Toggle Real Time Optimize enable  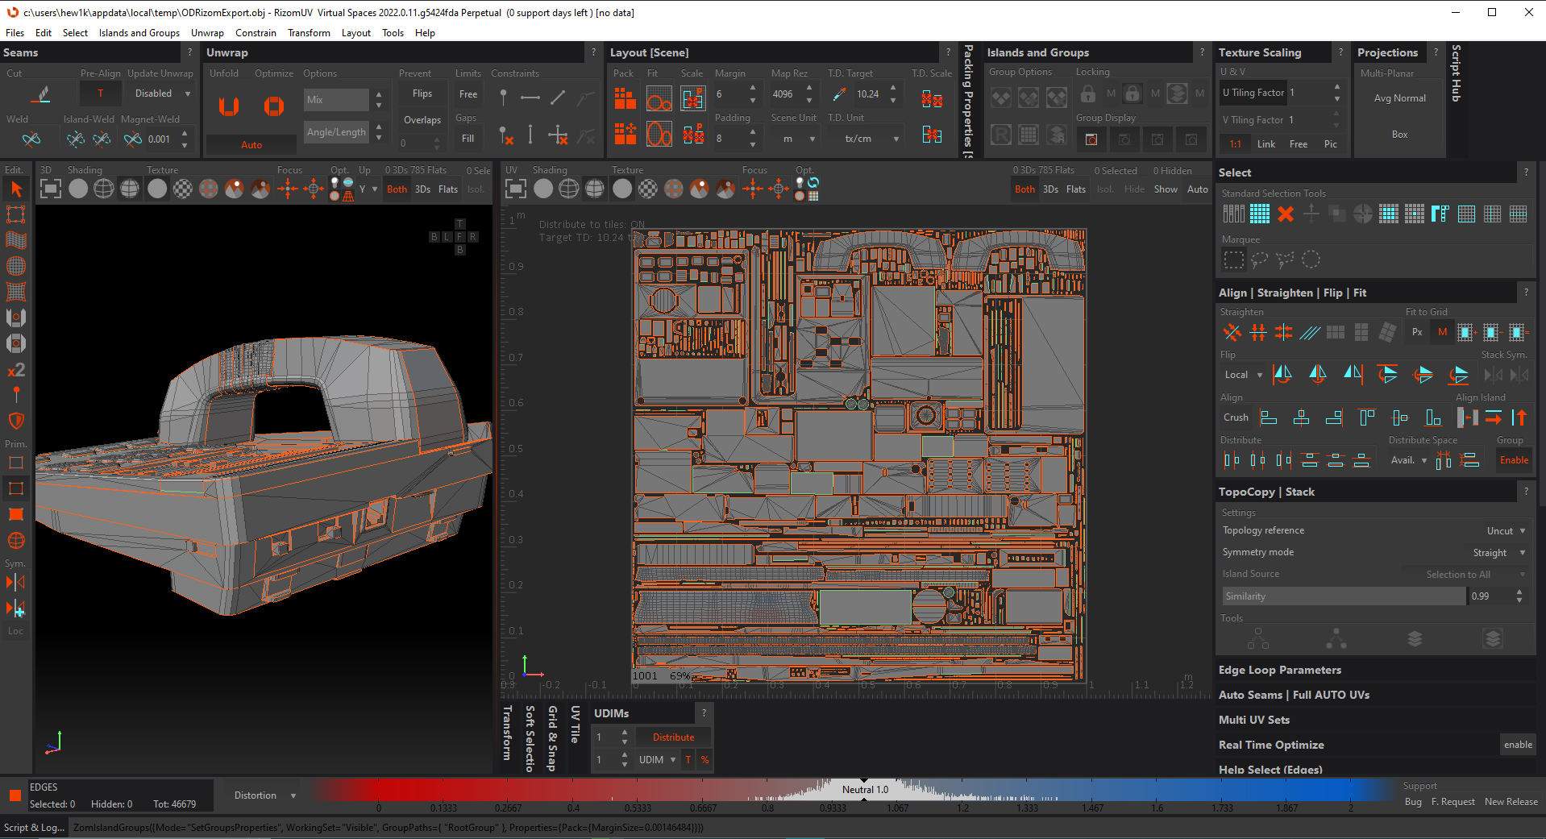tap(1517, 745)
